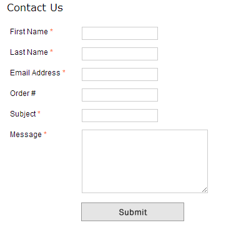Click the First Name label text
The height and width of the screenshot is (238, 231).
[29, 32]
